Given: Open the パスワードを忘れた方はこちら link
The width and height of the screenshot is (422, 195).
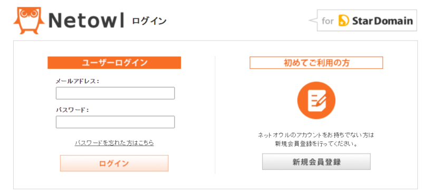Looking at the screenshot, I should 114,143.
